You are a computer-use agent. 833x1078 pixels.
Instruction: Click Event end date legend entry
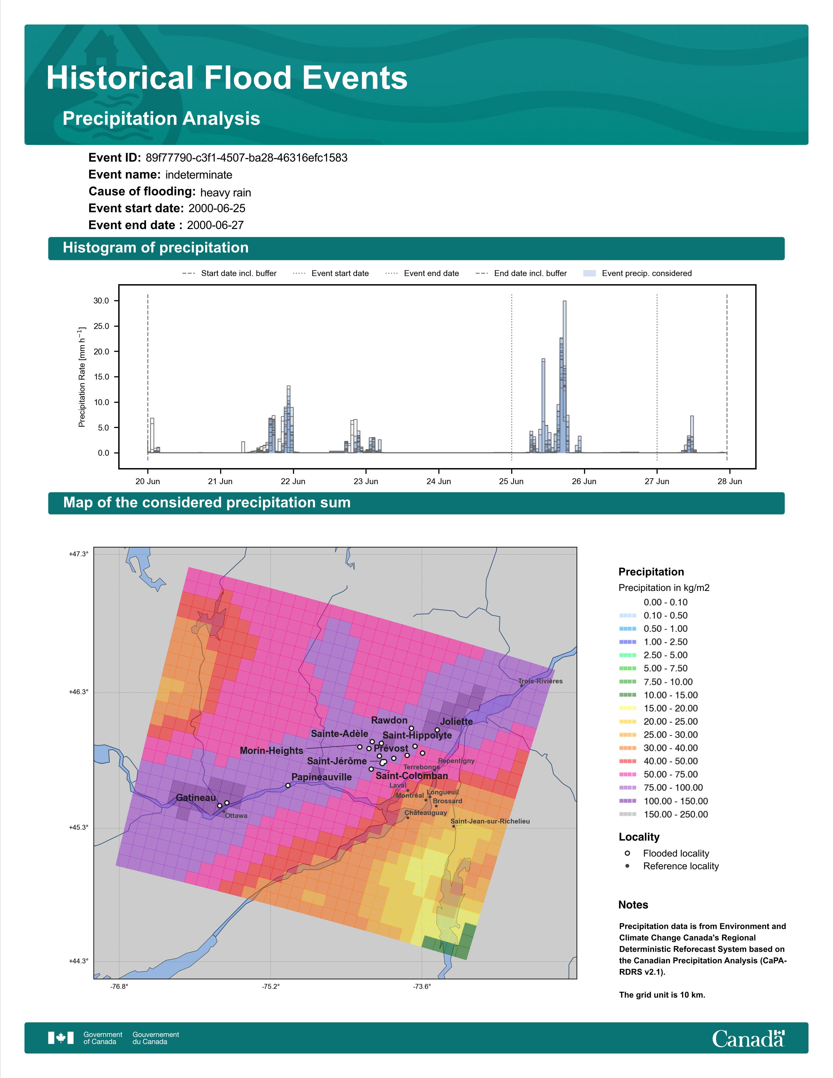(422, 273)
